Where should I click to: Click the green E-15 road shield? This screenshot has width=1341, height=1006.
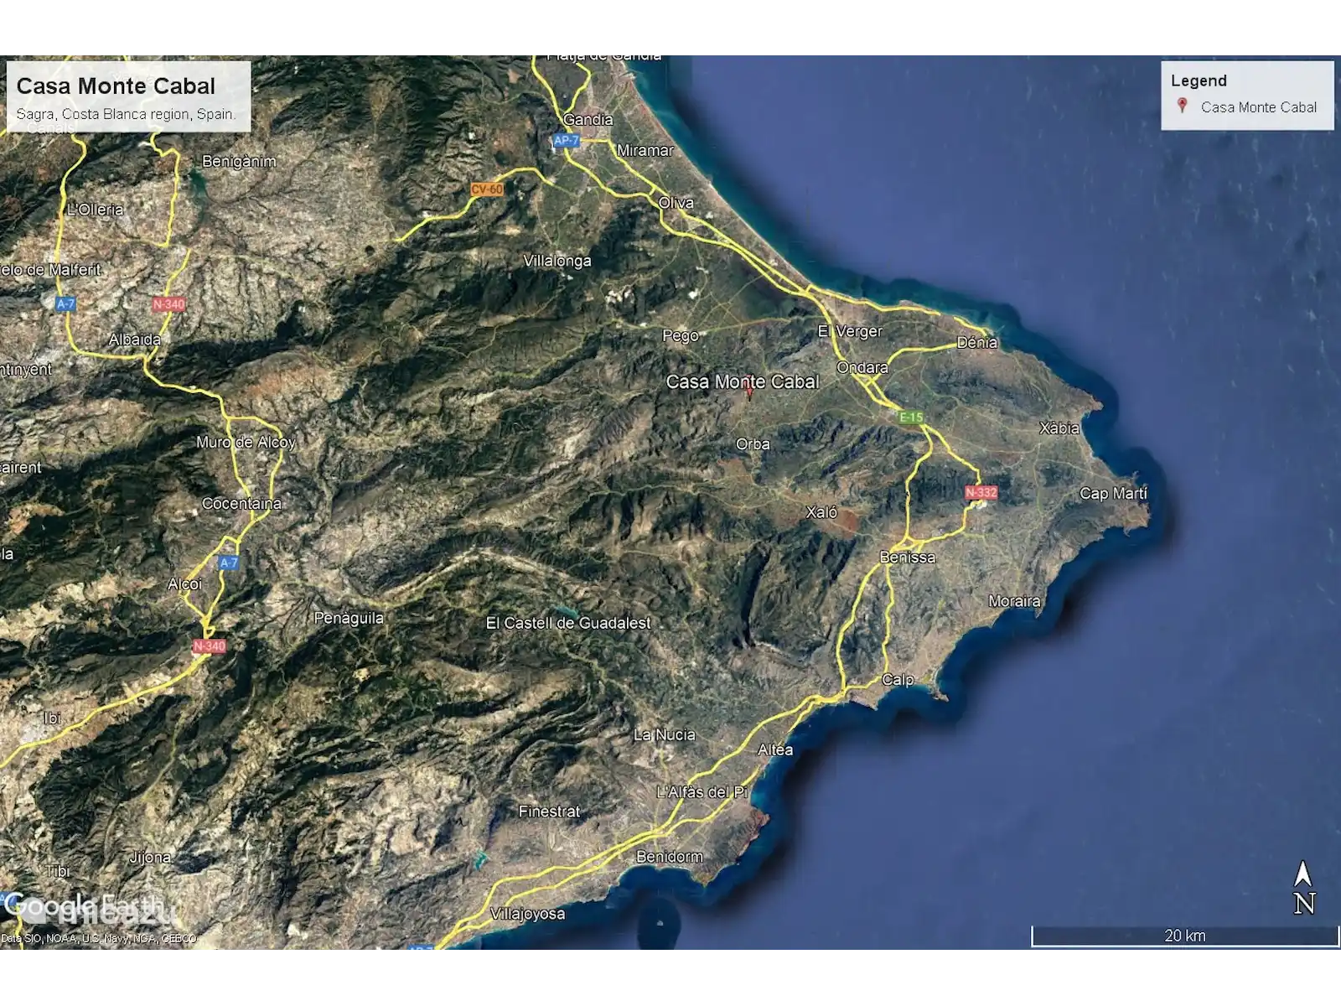click(x=910, y=417)
